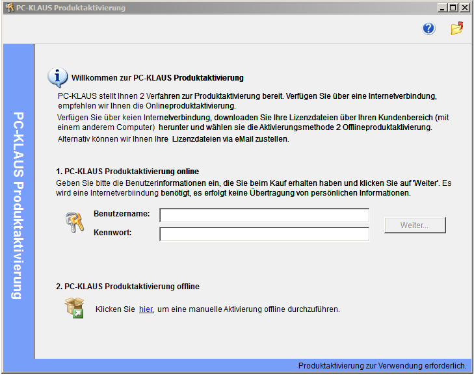Click the package icon under offline activation

coord(74,307)
